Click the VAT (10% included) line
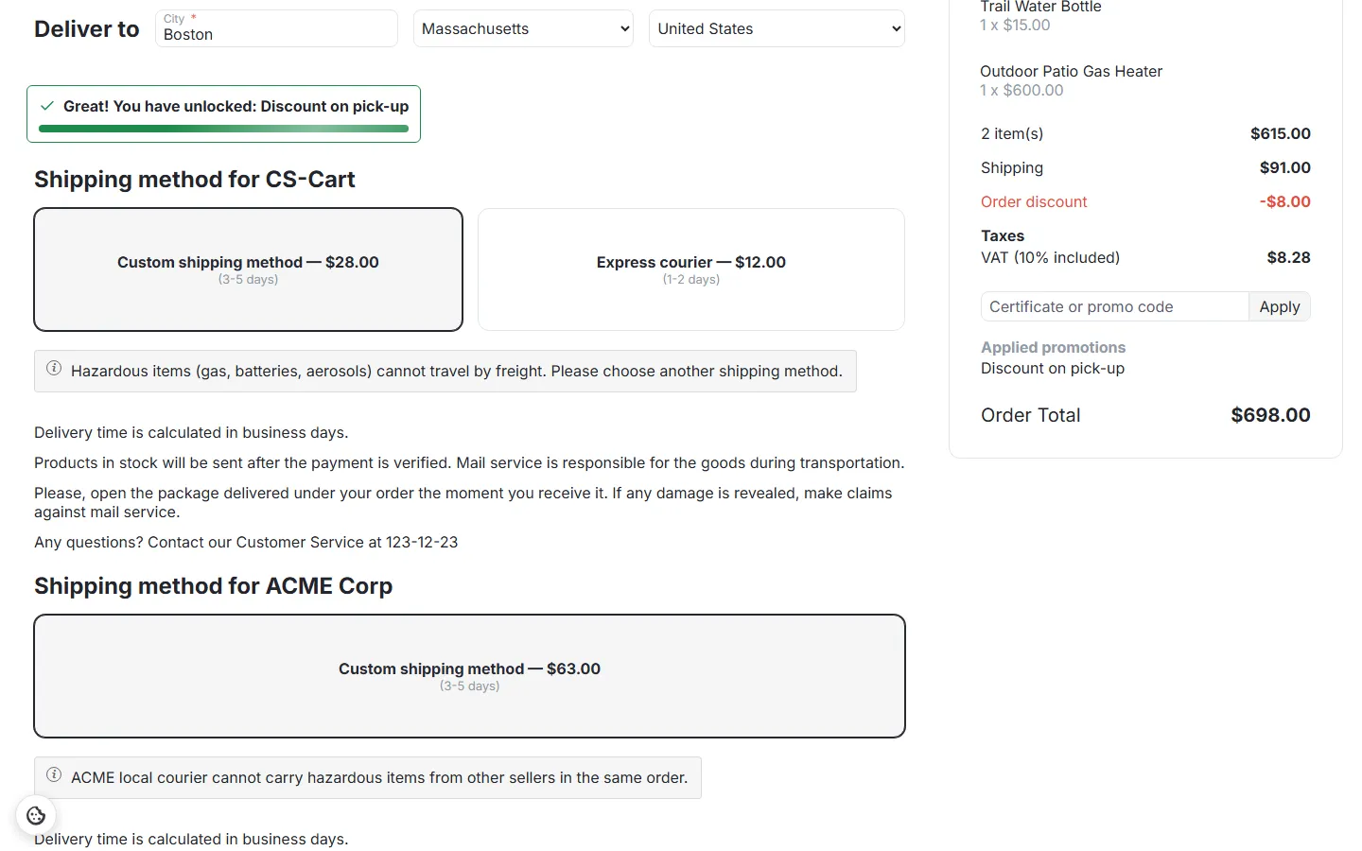1362x851 pixels. point(1050,257)
